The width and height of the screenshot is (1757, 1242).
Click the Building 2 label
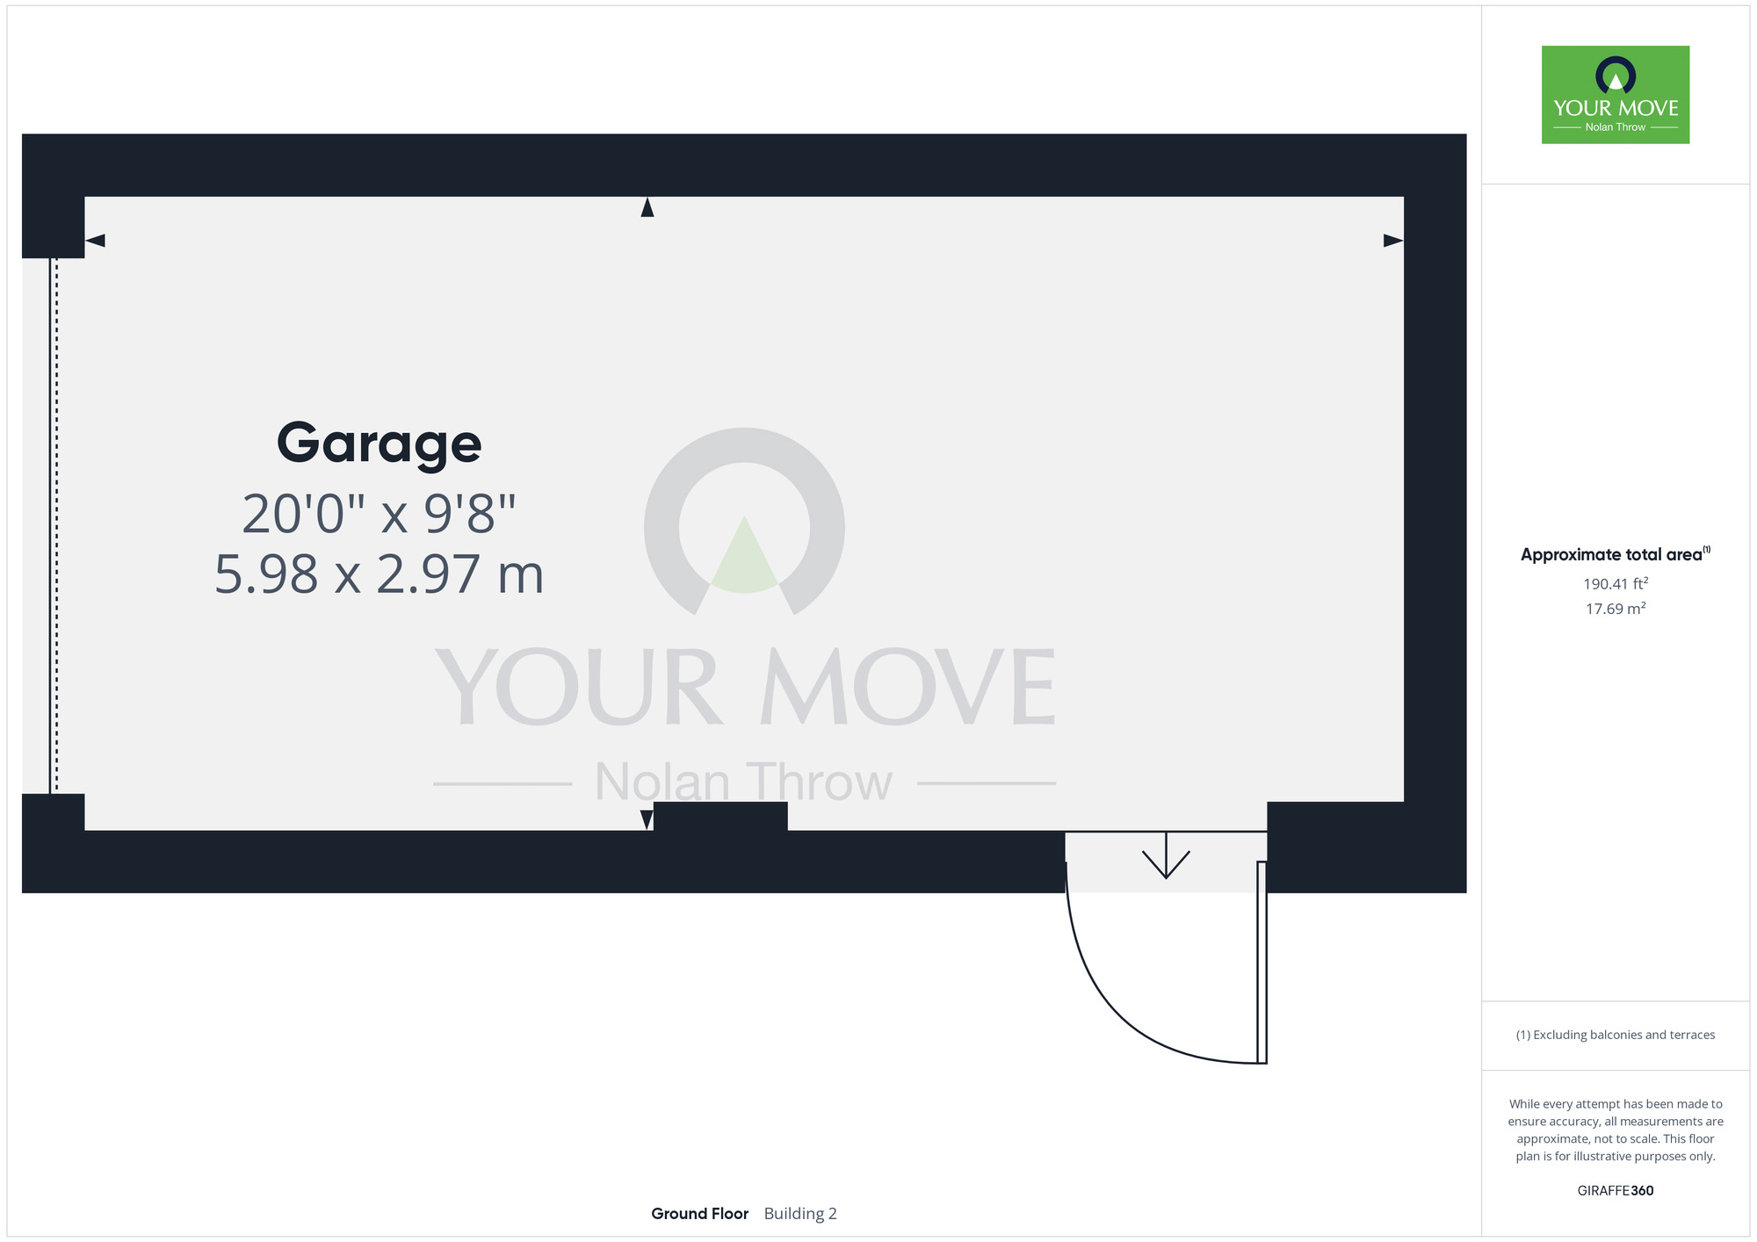click(799, 1213)
